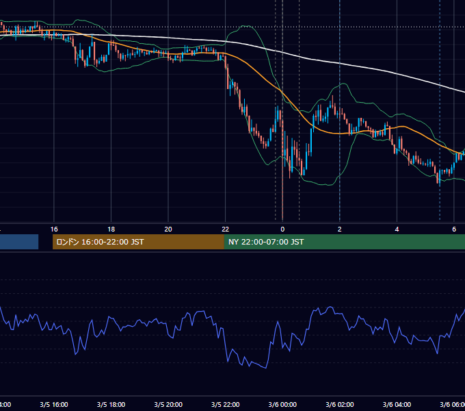Select the 3/5 20:00 time label
Screen dimensions: 465x411
(x=168, y=404)
